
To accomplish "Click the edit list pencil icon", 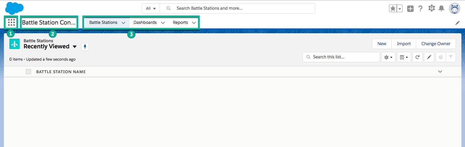I will [x=429, y=57].
